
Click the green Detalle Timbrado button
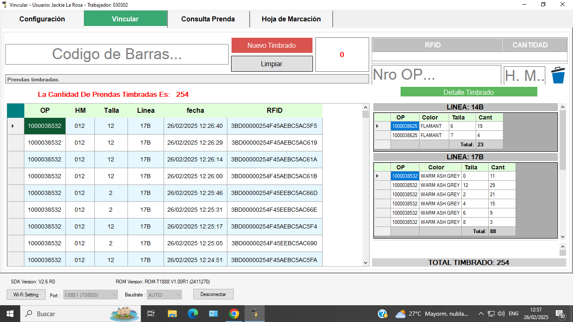(469, 92)
